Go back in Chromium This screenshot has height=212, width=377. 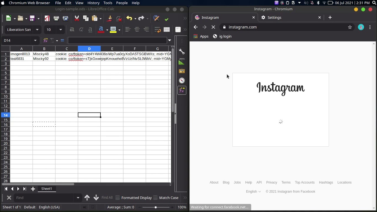click(x=196, y=27)
